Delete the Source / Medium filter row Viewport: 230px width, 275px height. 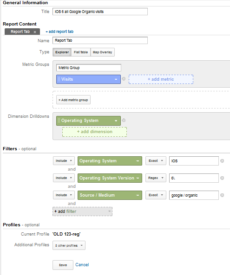[222, 195]
